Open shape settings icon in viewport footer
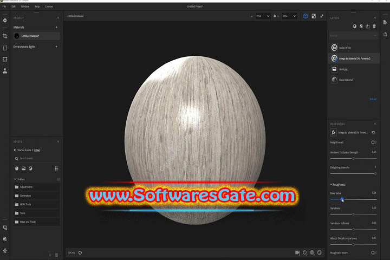 (305, 252)
